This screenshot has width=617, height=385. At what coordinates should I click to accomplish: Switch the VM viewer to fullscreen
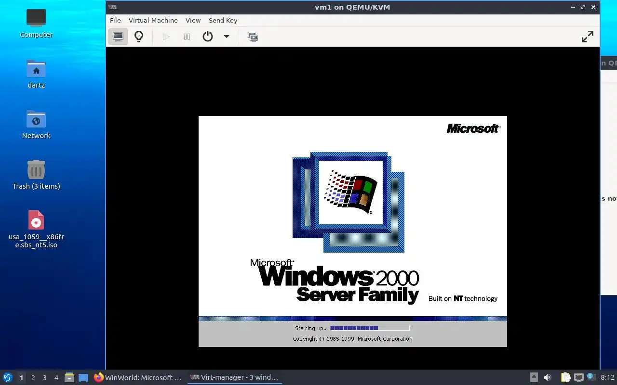tap(588, 37)
